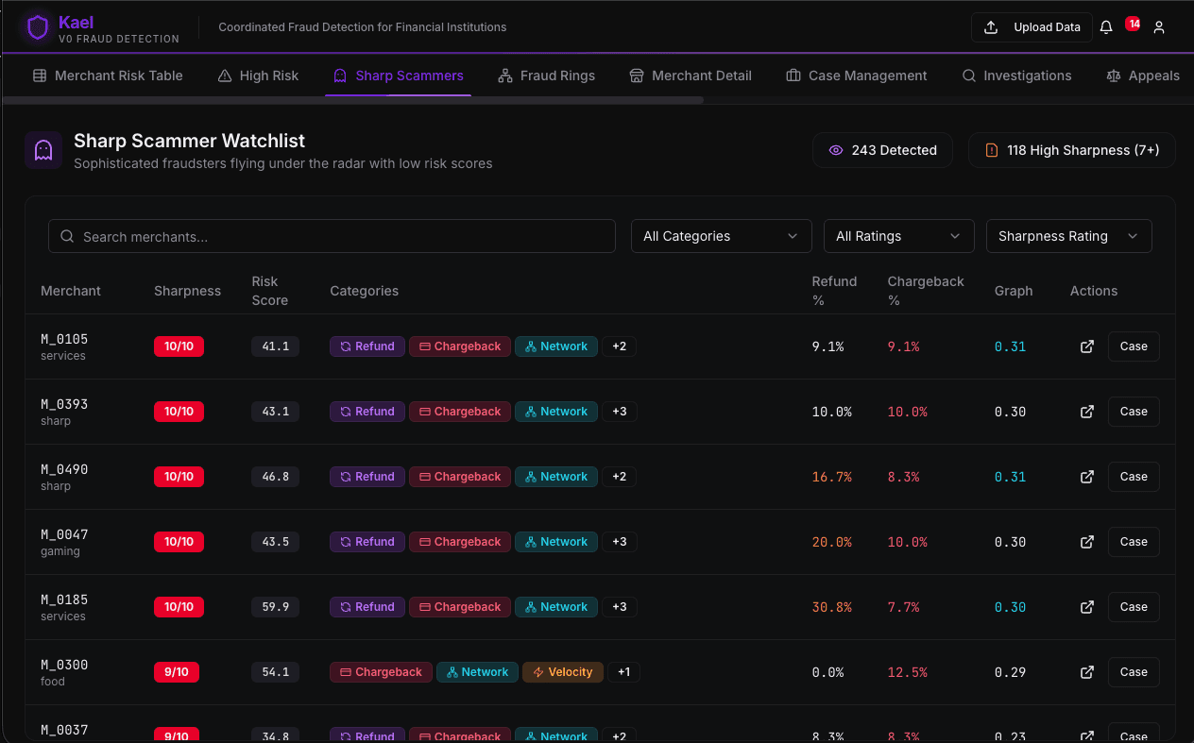Click the Upload Data button

pos(1032,27)
